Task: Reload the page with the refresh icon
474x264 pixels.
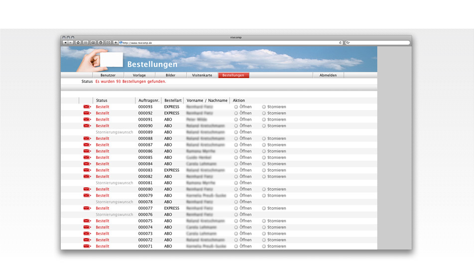Action: pyautogui.click(x=341, y=43)
